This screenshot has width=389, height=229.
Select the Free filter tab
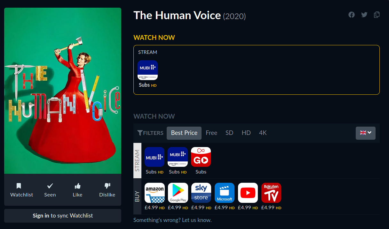[x=211, y=133]
